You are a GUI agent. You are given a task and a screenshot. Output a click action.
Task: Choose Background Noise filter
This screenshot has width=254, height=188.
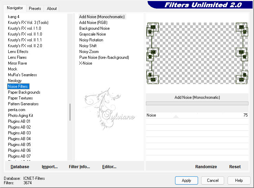pyautogui.click(x=94, y=28)
